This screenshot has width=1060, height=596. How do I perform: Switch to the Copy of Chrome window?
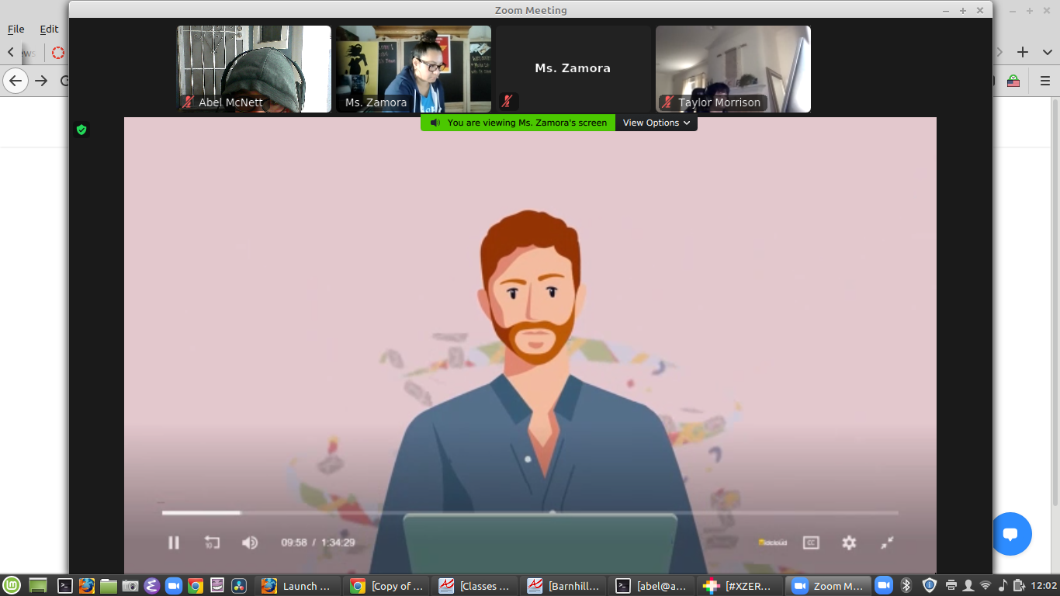point(386,586)
